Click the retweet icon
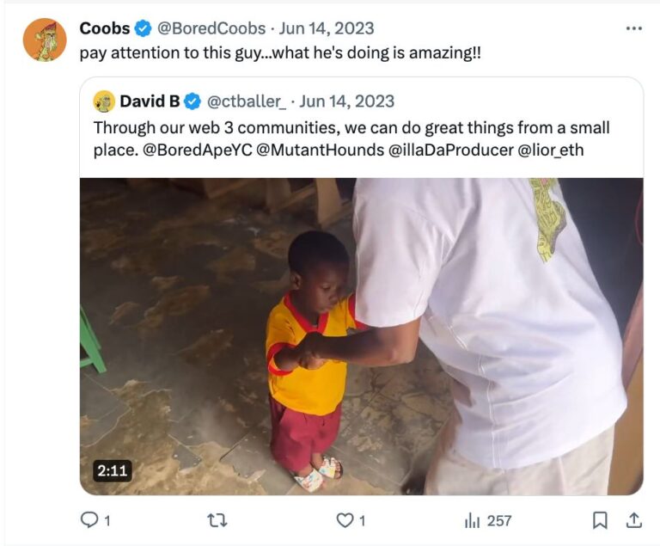660x546 pixels. coord(216,520)
